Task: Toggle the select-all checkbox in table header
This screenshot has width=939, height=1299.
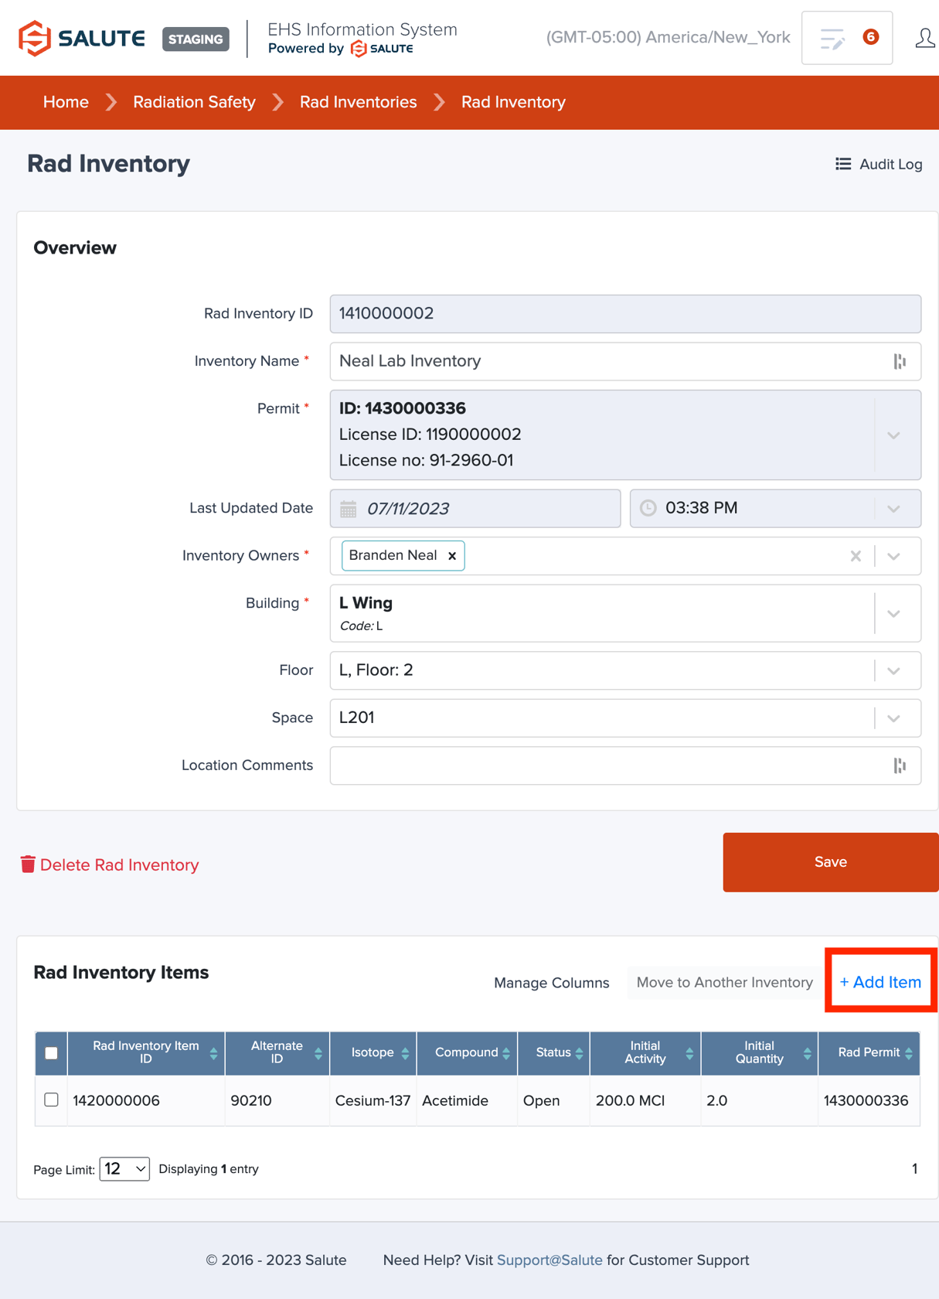Action: click(x=52, y=1053)
